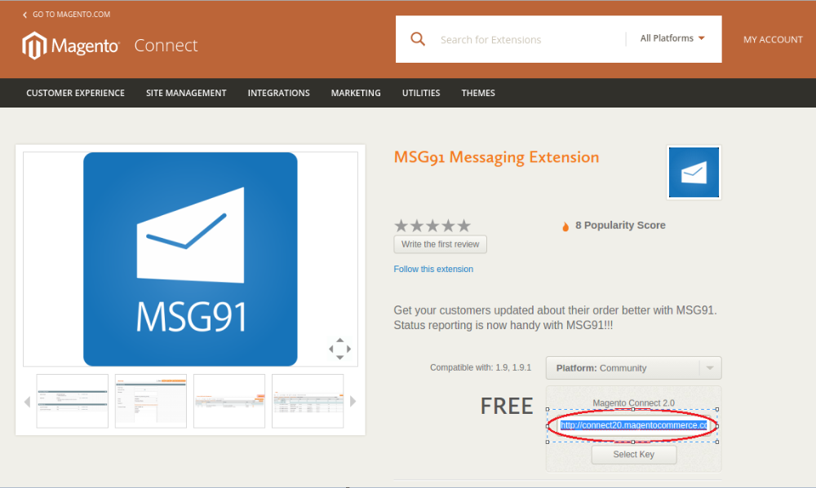Open Integrations menu

[278, 93]
